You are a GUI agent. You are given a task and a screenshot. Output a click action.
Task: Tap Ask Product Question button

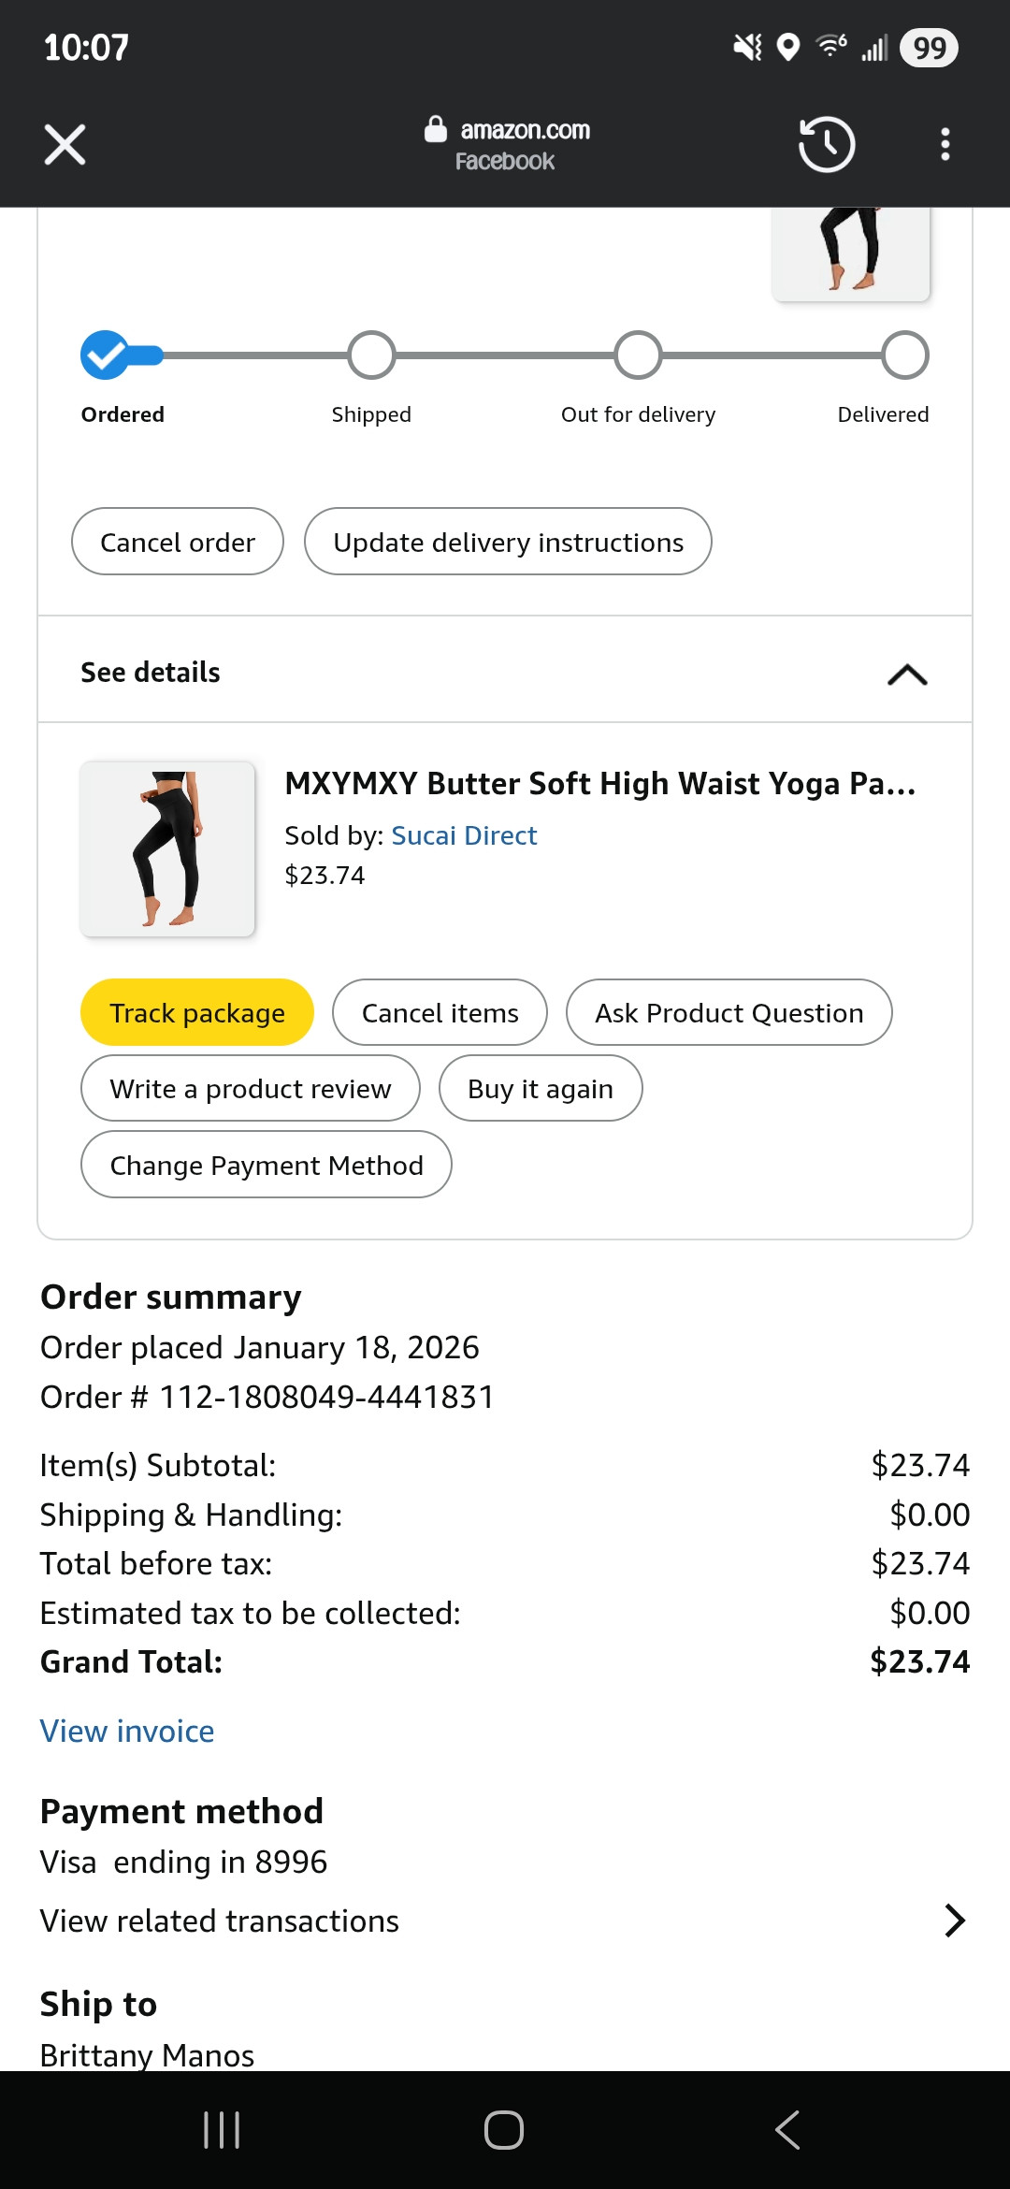(x=729, y=1012)
